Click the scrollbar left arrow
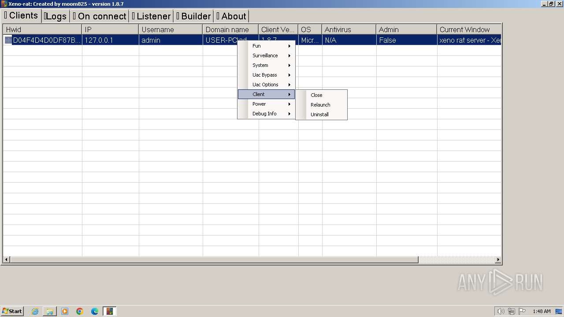Viewport: 564px width, 317px height. click(7, 260)
